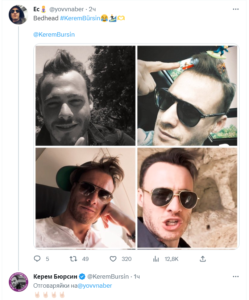Open the view analytics bar-chart icon
249x300 pixels.
[156, 259]
